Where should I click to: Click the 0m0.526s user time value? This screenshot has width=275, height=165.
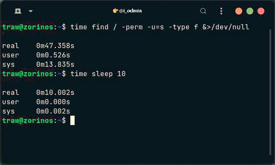[x=53, y=55]
